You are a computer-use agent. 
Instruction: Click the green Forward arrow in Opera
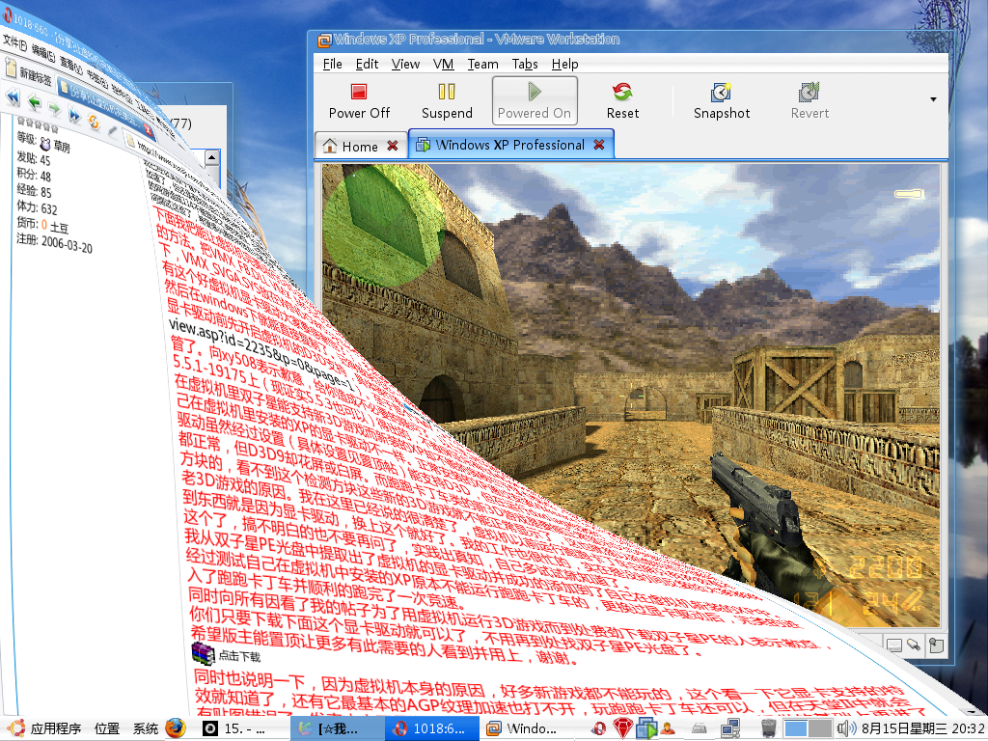[55, 108]
